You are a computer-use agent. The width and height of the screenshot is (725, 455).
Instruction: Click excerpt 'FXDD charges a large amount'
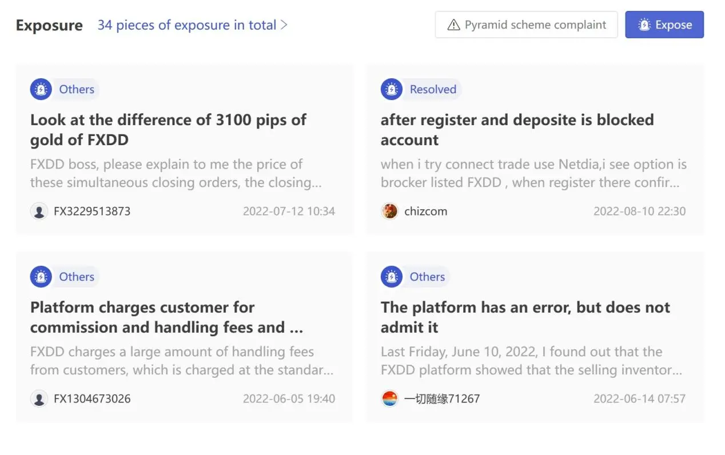tap(182, 361)
